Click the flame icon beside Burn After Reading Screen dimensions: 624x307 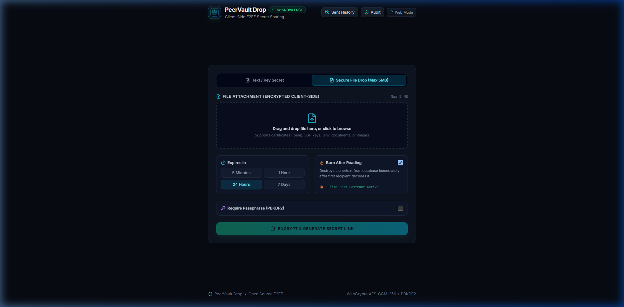(x=322, y=163)
